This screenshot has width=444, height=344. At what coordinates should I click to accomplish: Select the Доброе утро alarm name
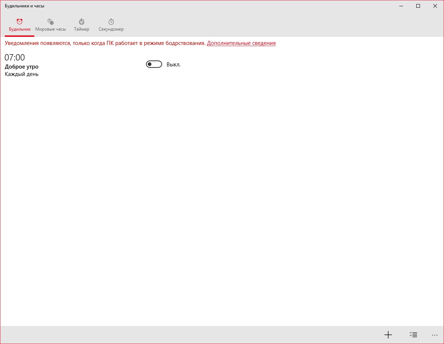click(21, 67)
